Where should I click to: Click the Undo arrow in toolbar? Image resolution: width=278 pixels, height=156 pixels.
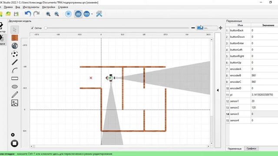(x=28, y=14)
